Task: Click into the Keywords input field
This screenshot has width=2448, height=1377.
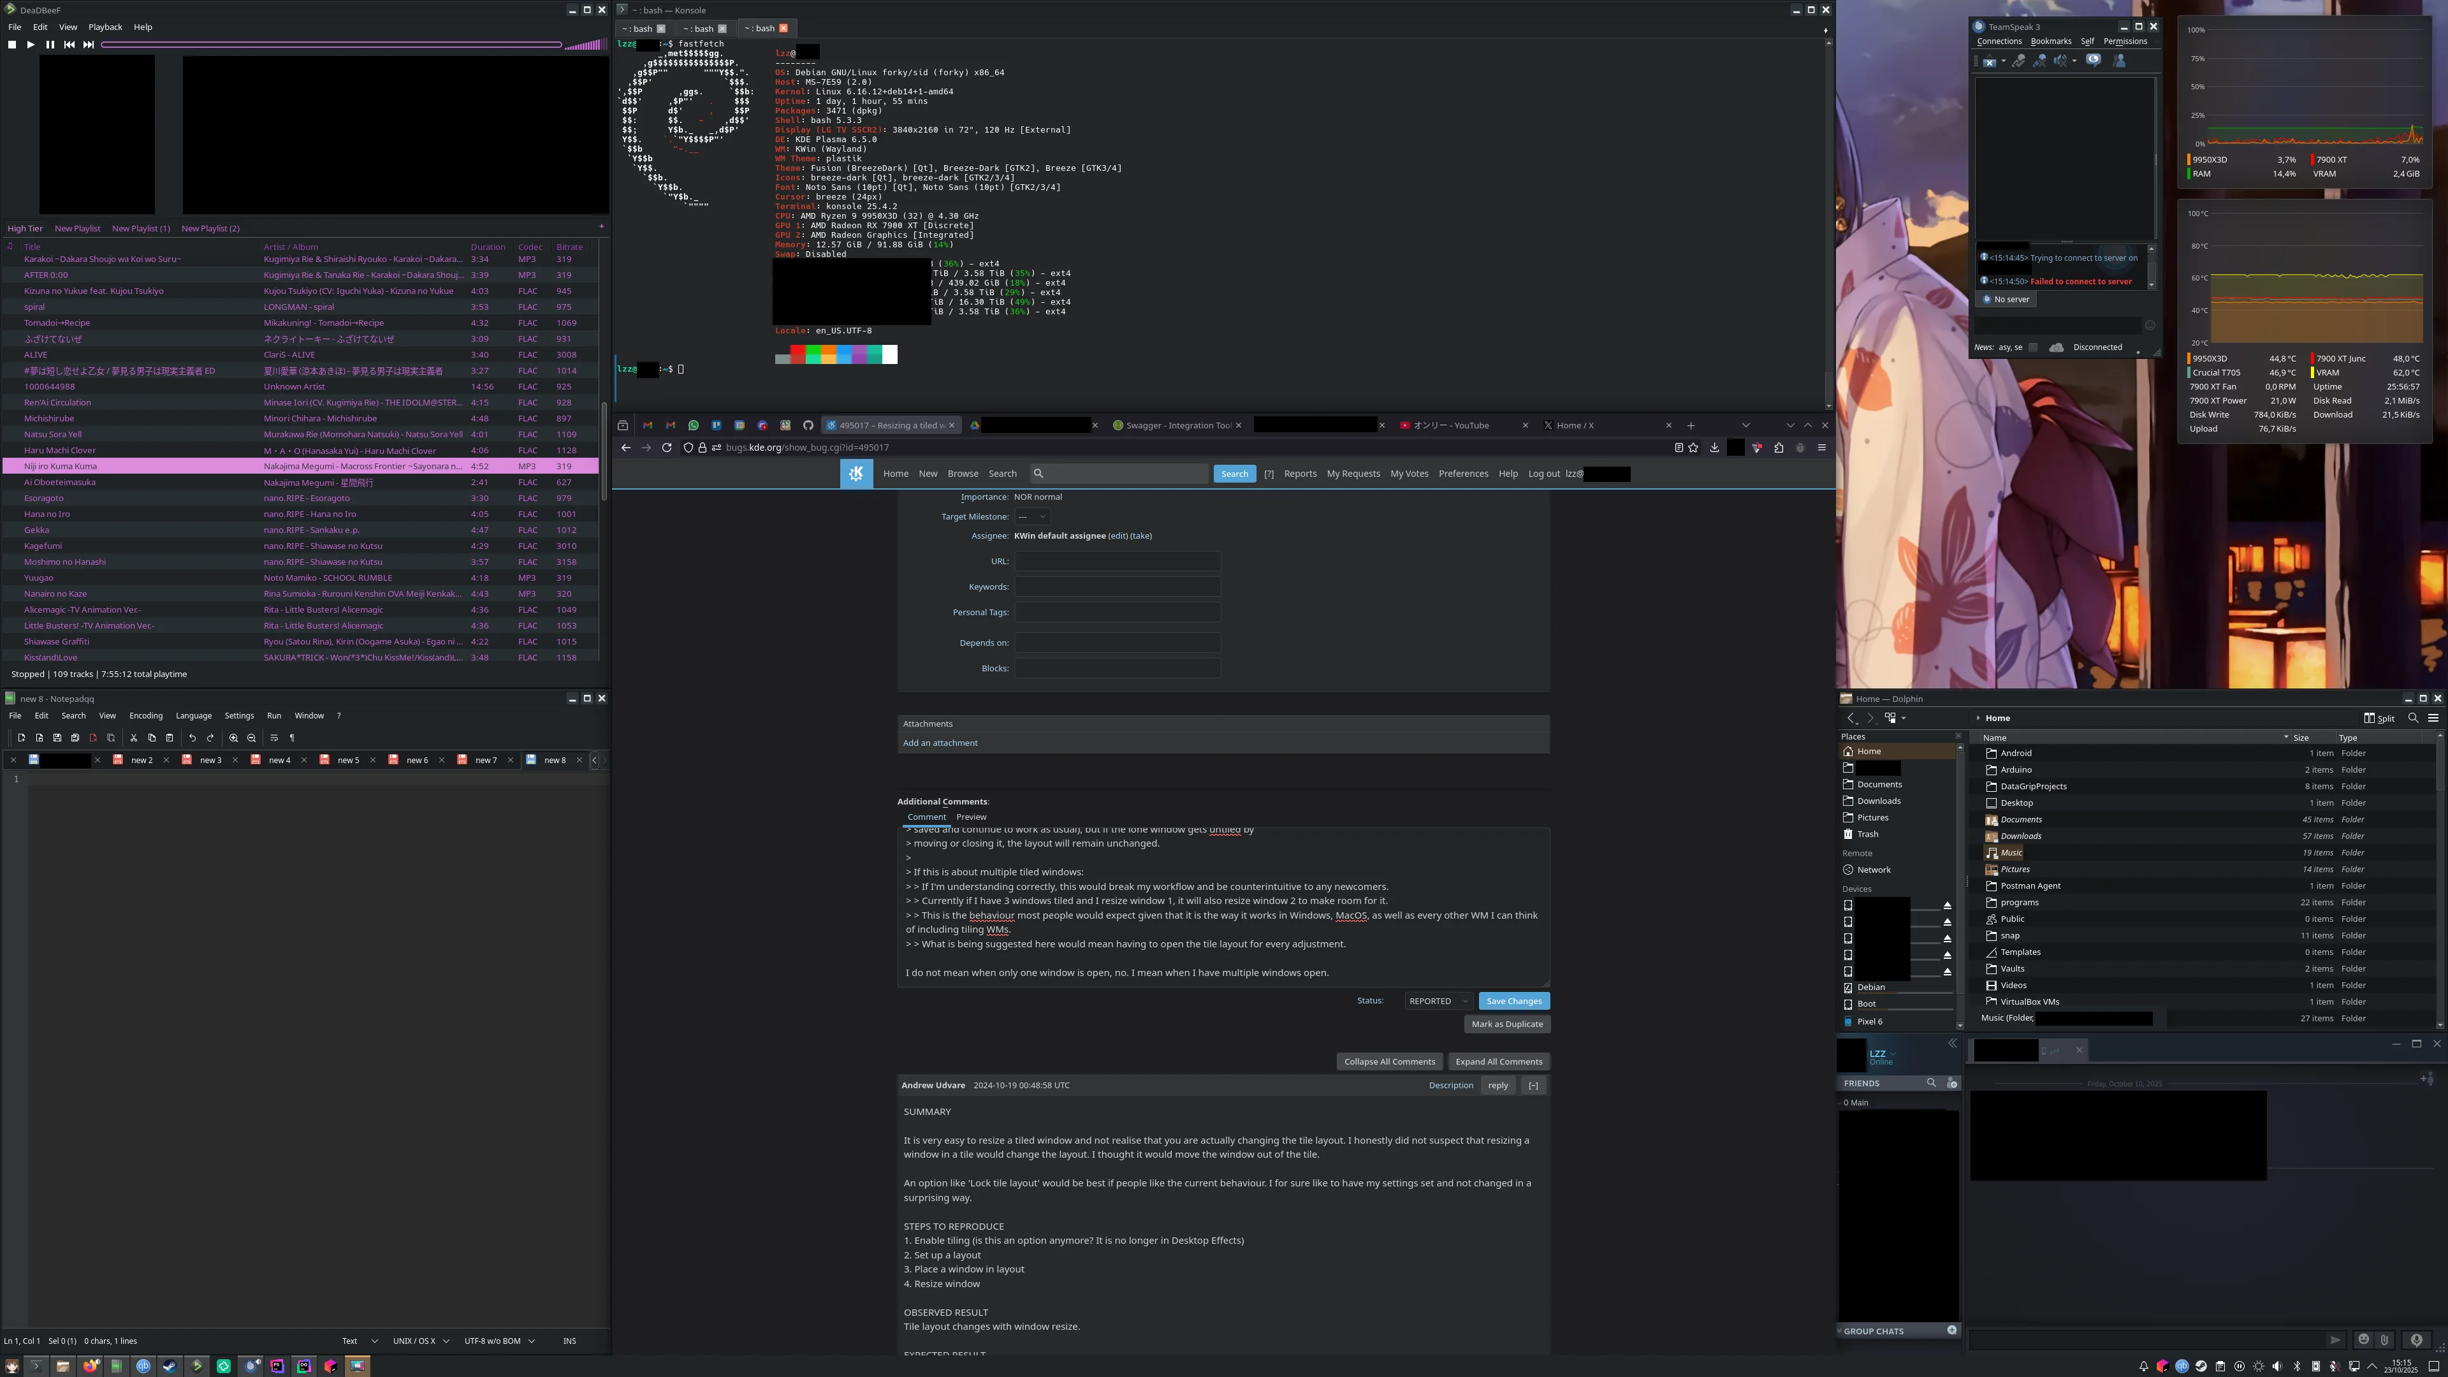Action: pyautogui.click(x=1117, y=587)
